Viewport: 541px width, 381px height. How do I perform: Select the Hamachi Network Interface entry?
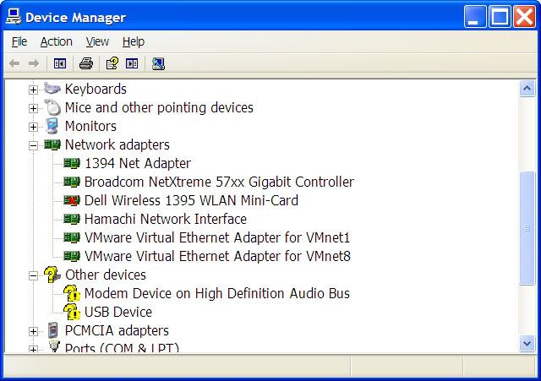click(x=166, y=219)
